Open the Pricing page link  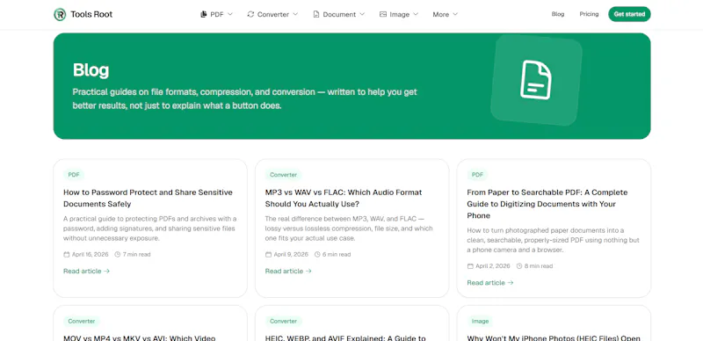pyautogui.click(x=589, y=14)
